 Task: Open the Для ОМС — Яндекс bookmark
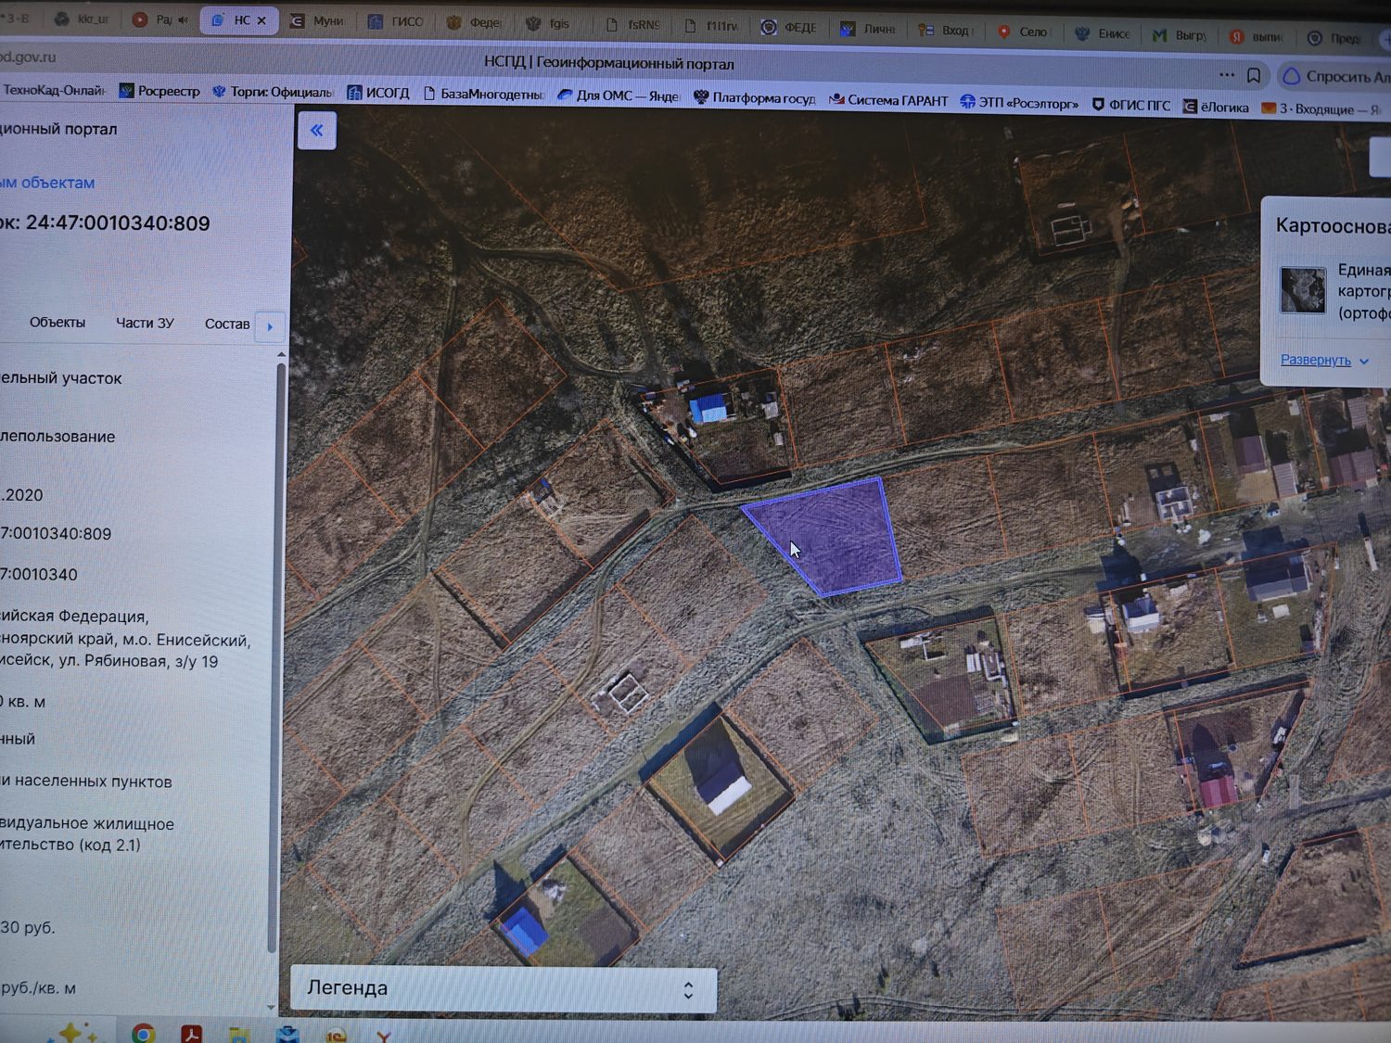tap(619, 95)
